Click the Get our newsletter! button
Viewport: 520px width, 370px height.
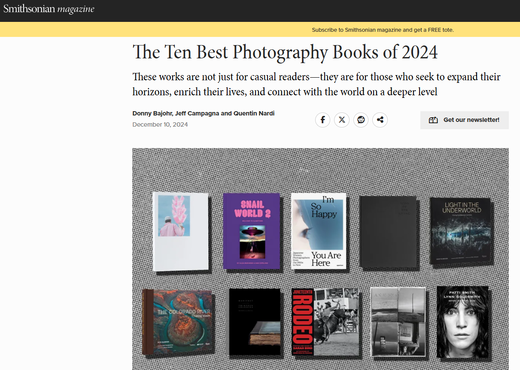465,120
